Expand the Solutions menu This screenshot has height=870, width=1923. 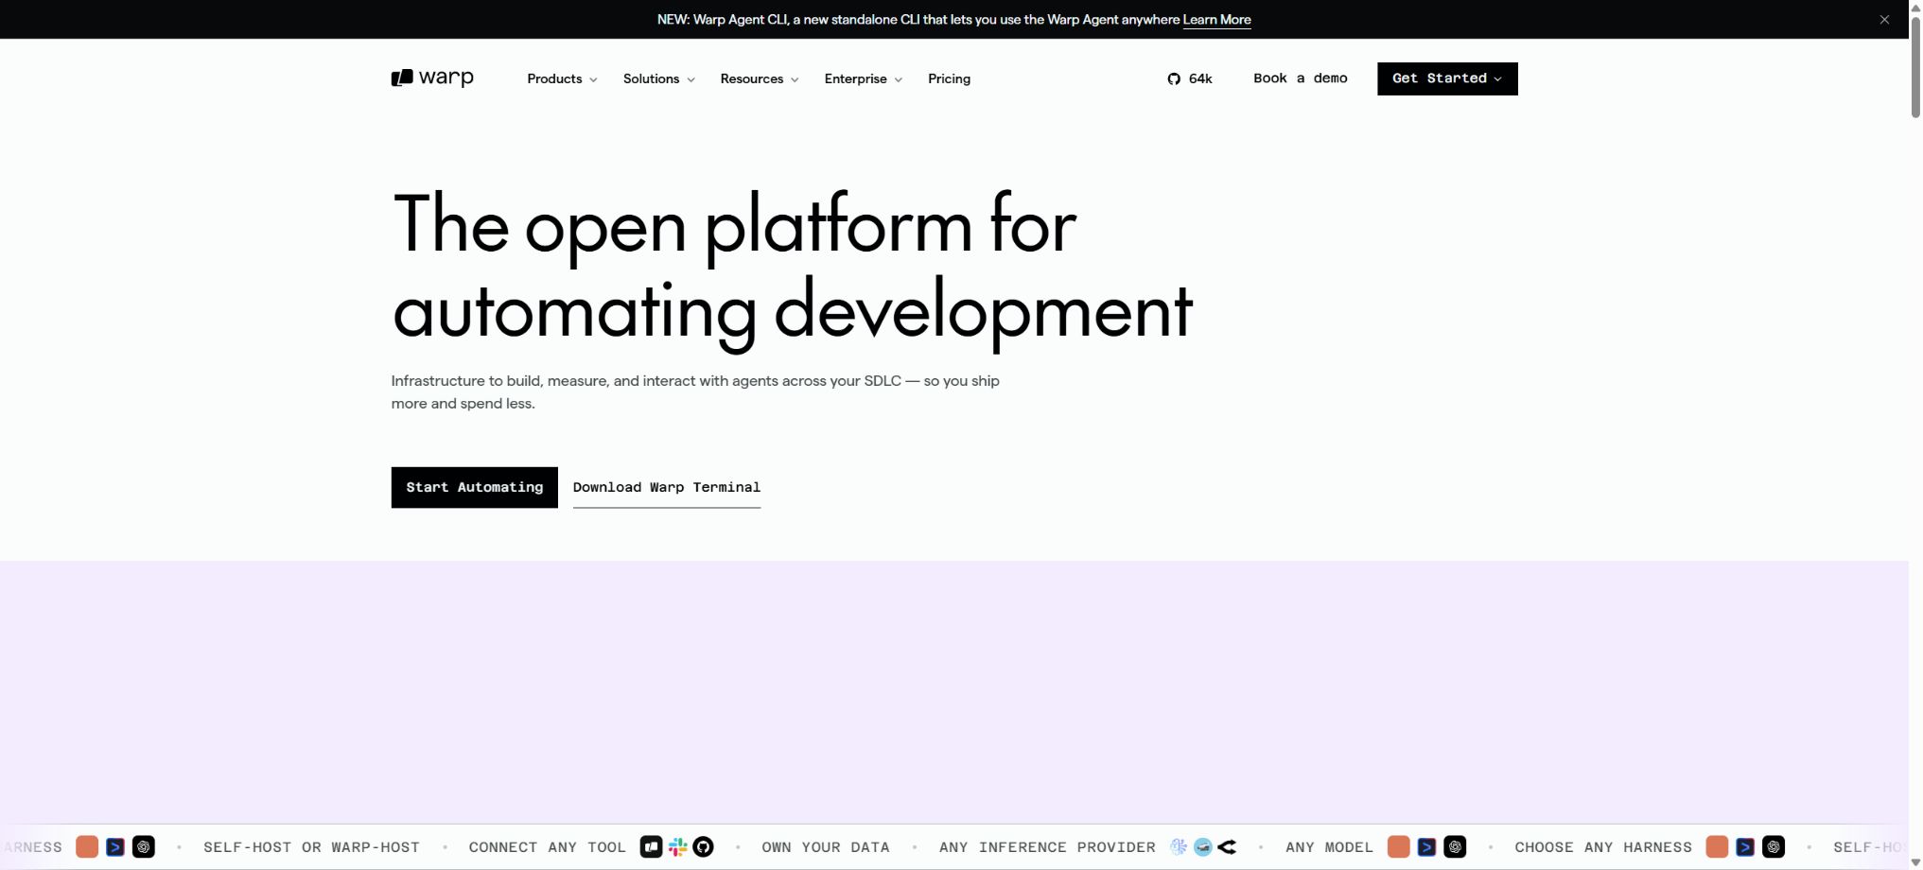[659, 79]
